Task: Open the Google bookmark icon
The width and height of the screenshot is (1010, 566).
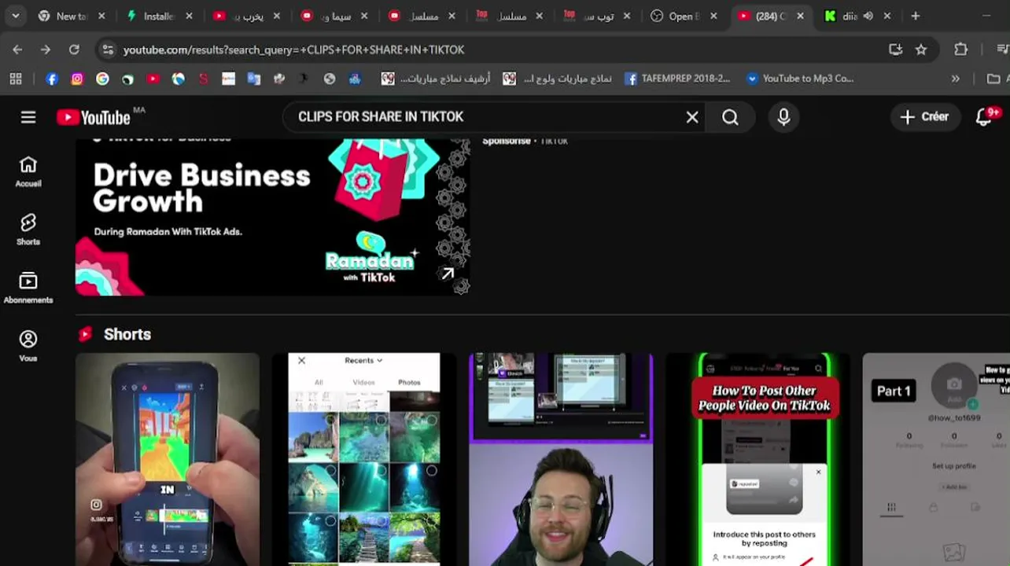Action: (102, 79)
